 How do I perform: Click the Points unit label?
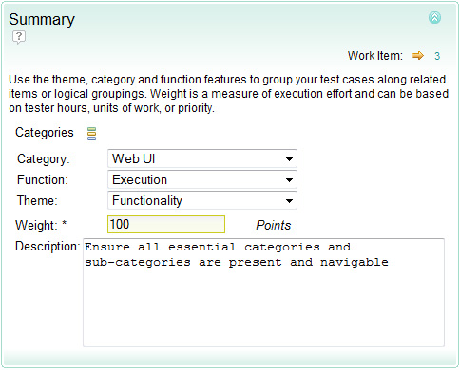(274, 225)
